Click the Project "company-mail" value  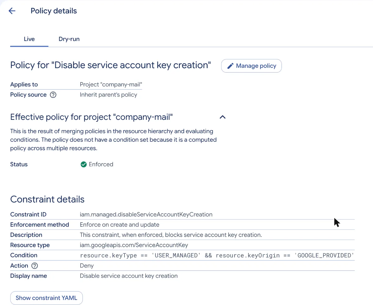[x=111, y=85]
